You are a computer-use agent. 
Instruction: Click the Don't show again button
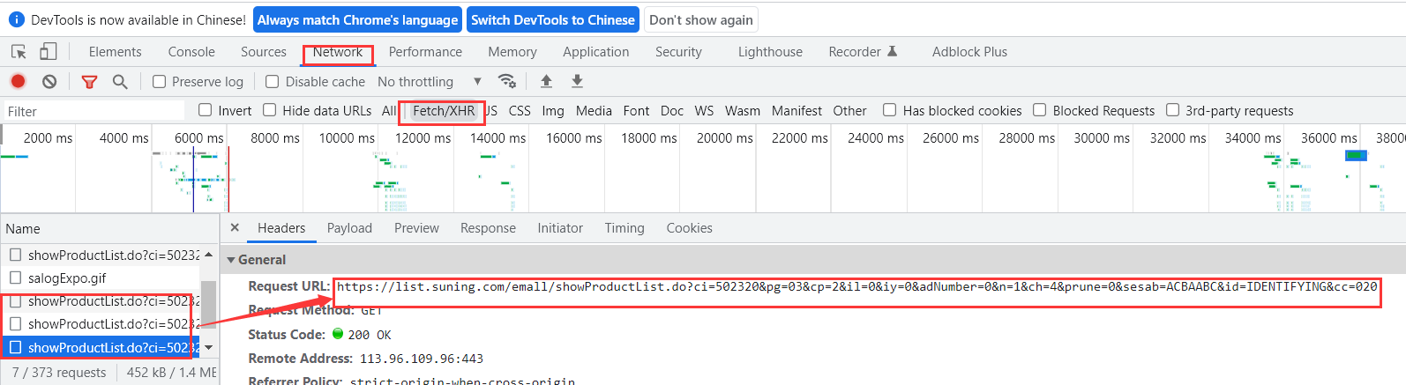[701, 19]
